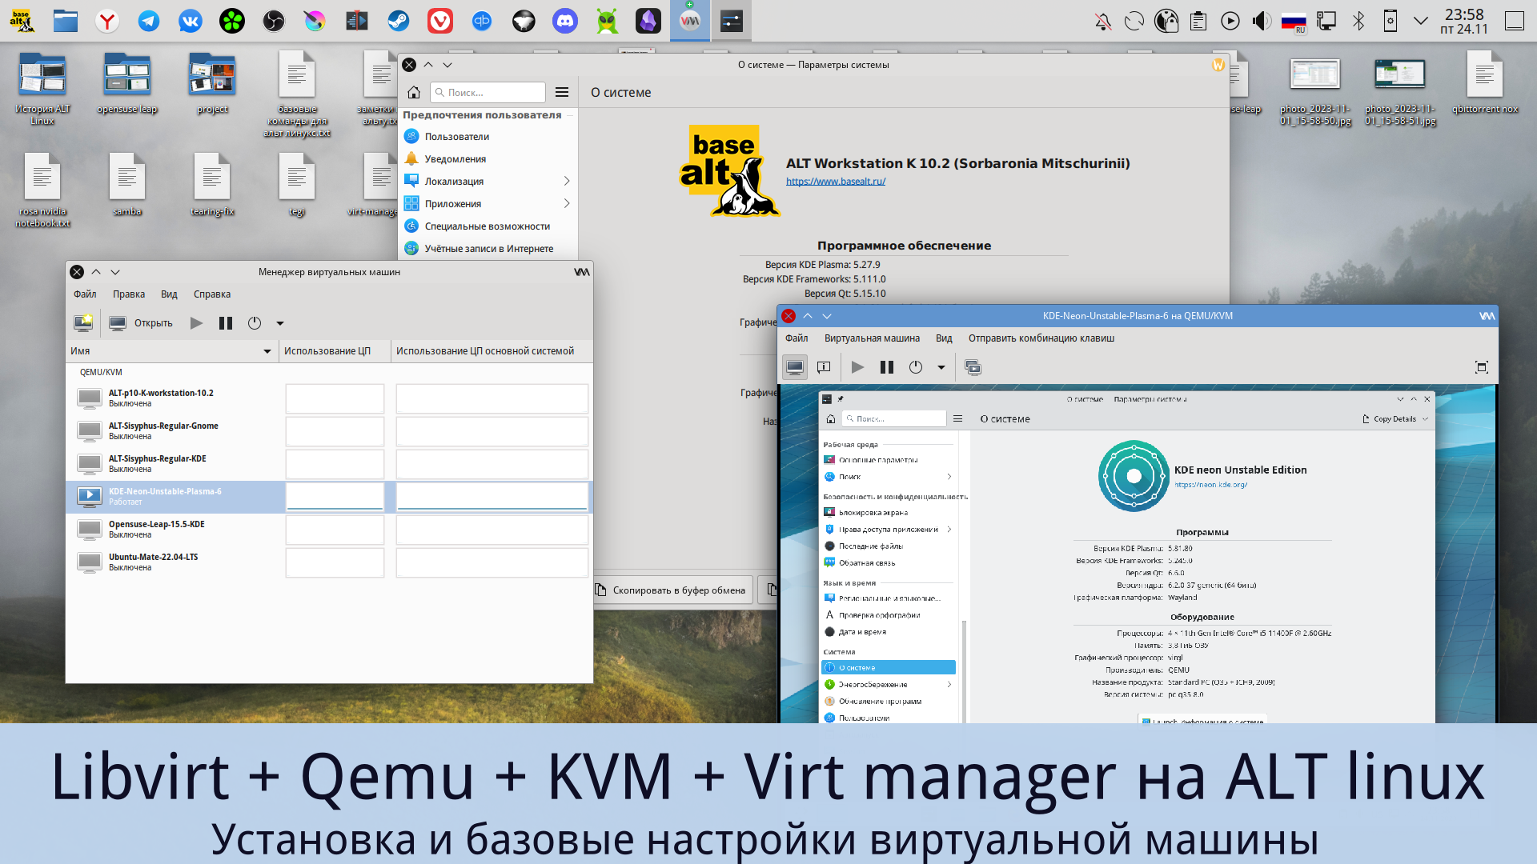The height and width of the screenshot is (864, 1537).
Task: Open Bluetooth tray toggle
Action: (x=1358, y=22)
